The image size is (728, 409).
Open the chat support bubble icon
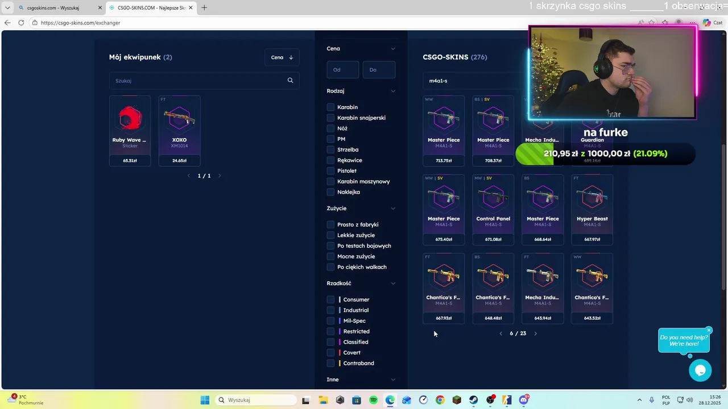[700, 370]
